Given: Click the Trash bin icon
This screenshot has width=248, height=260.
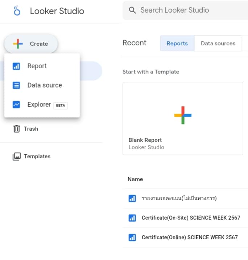Looking at the screenshot, I should 17,129.
